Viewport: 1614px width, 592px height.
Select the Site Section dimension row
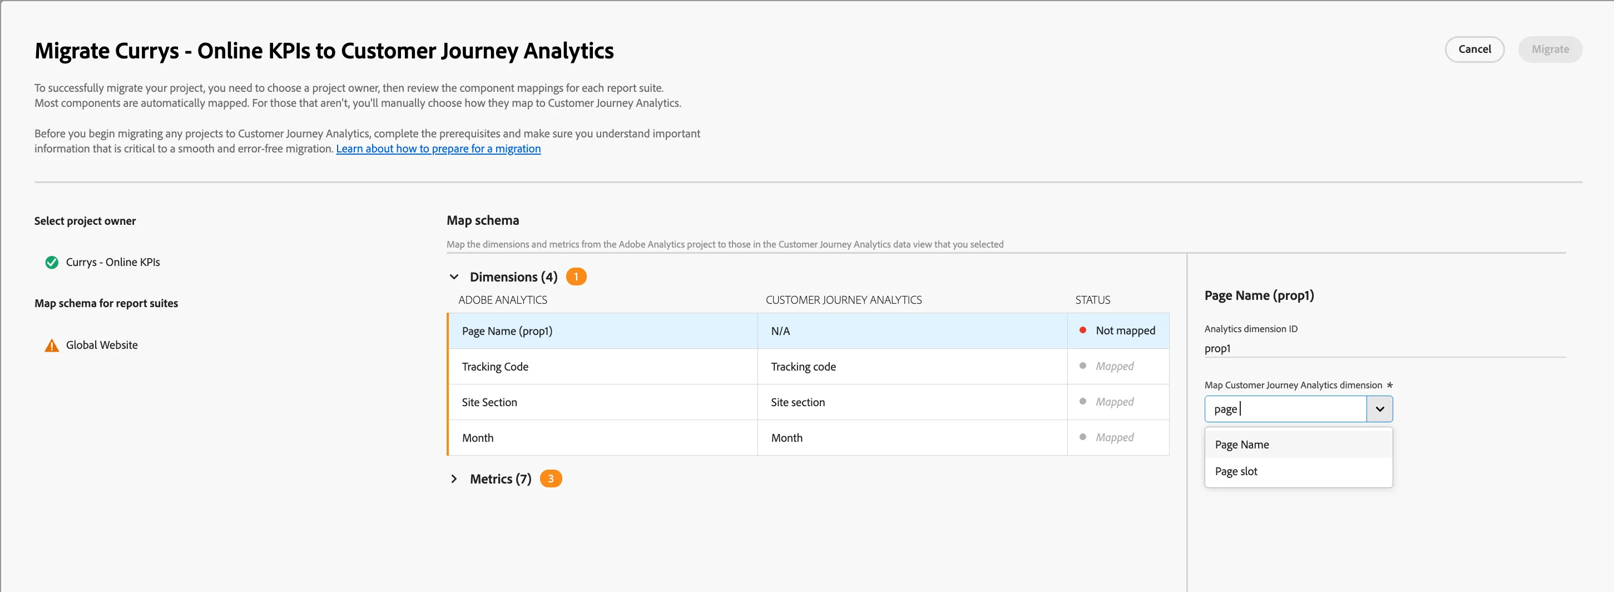(808, 402)
